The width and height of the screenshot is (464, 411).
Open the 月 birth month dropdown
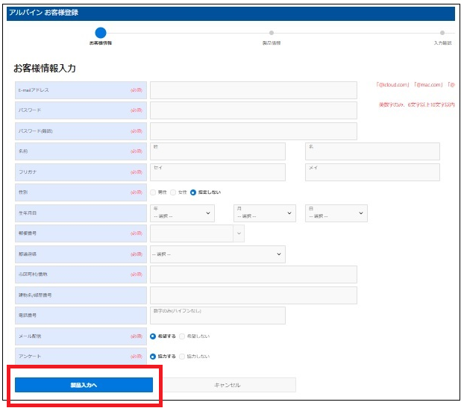click(264, 213)
